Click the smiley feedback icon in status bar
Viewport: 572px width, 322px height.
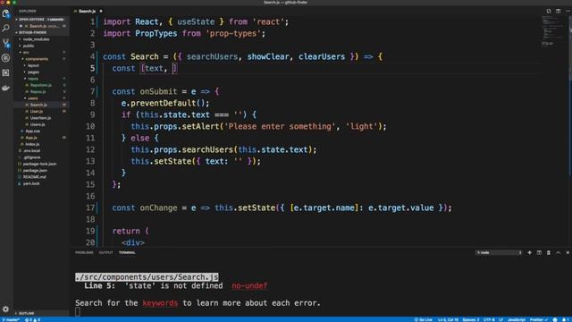point(555,319)
